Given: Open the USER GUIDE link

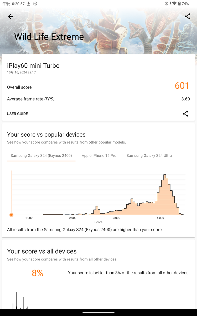Looking at the screenshot, I should click(17, 114).
